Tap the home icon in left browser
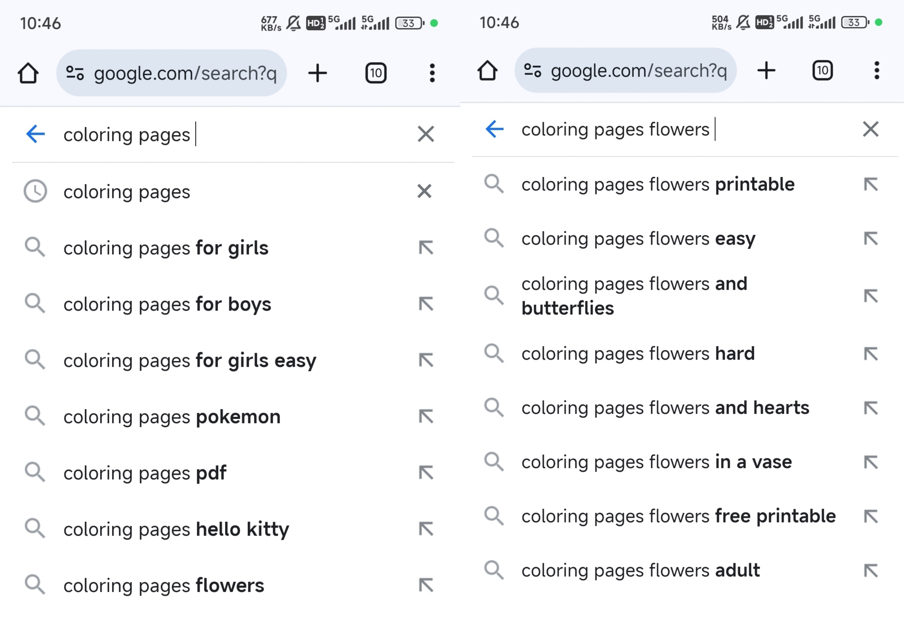 click(28, 73)
